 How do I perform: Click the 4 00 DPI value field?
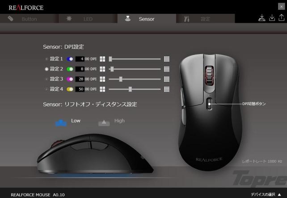(80, 59)
